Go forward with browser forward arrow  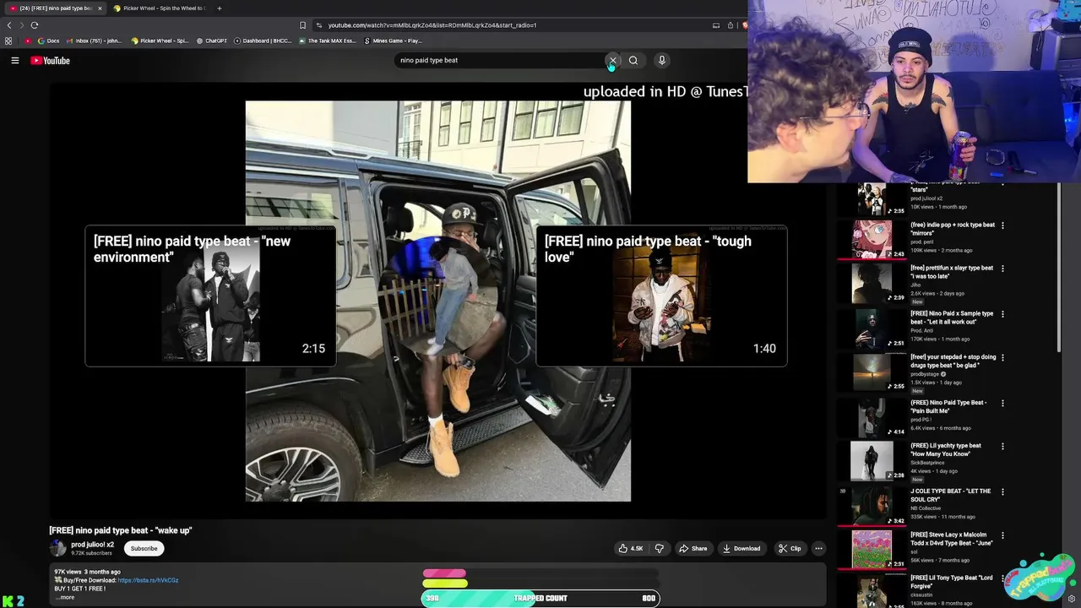[21, 25]
